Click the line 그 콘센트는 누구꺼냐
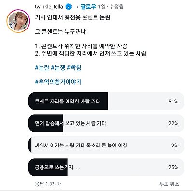Viewport: 193px width, 191px height. [x=60, y=31]
